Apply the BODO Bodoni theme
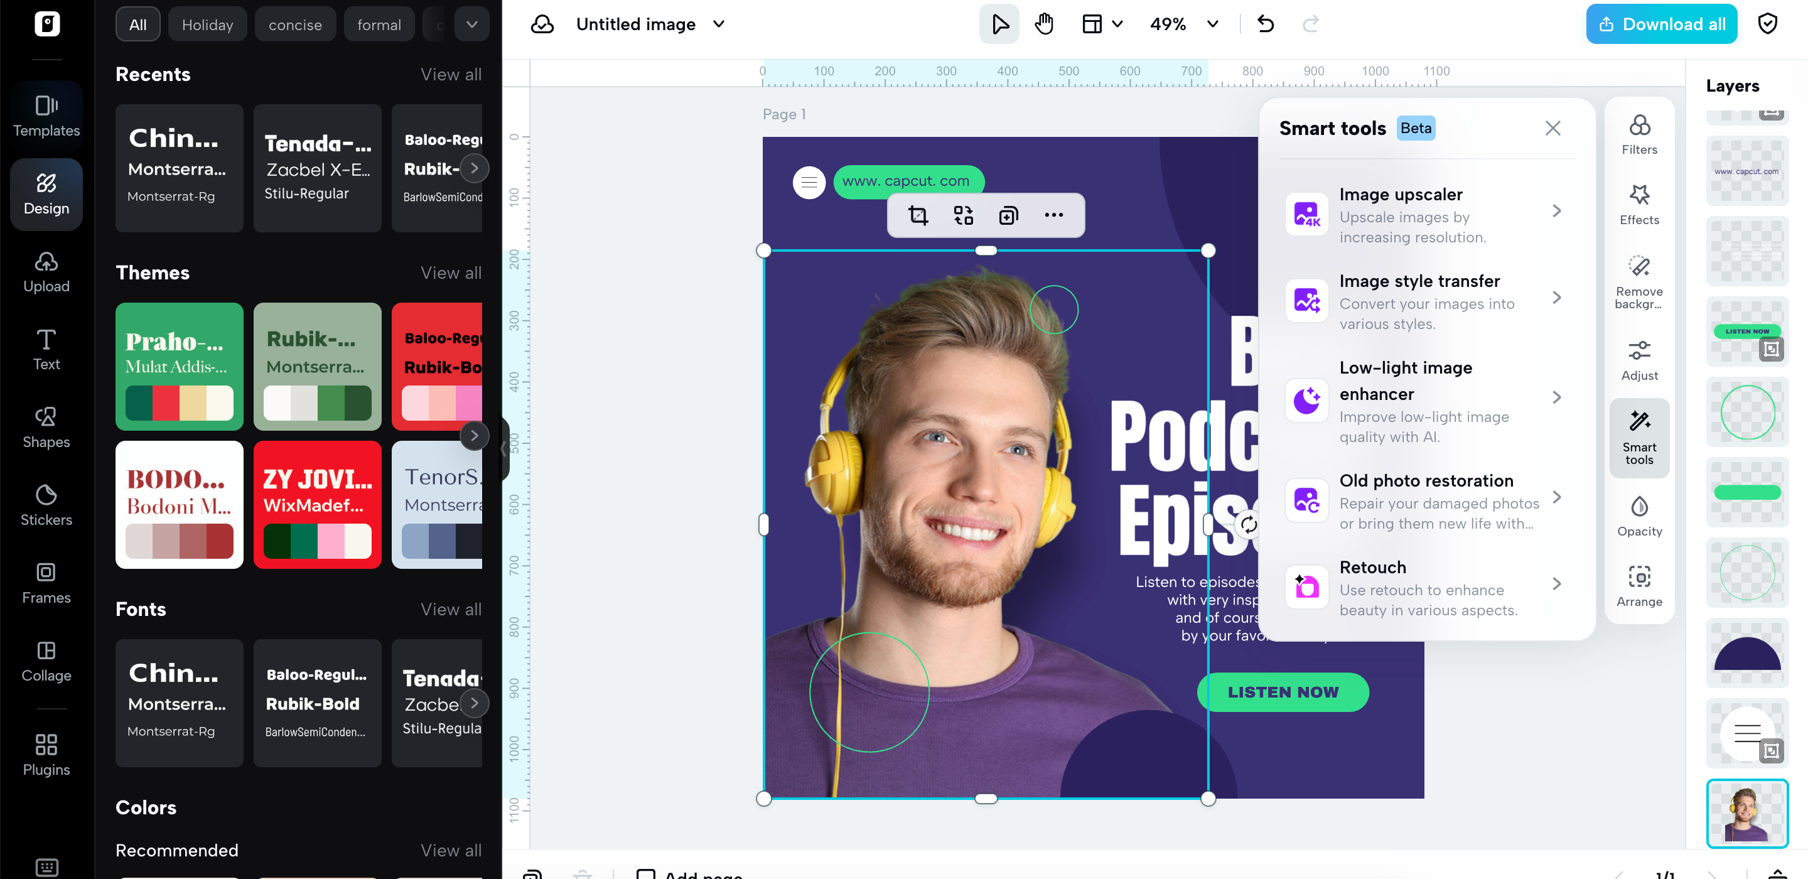This screenshot has height=879, width=1808. click(179, 504)
